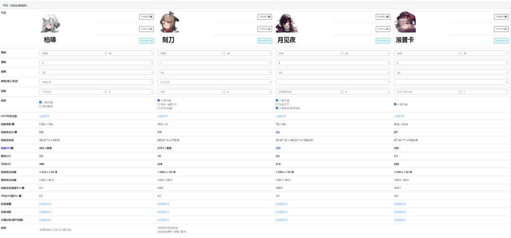Open the skill level dropdown for 泡普卡
The height and width of the screenshot is (238, 511).
(485, 92)
